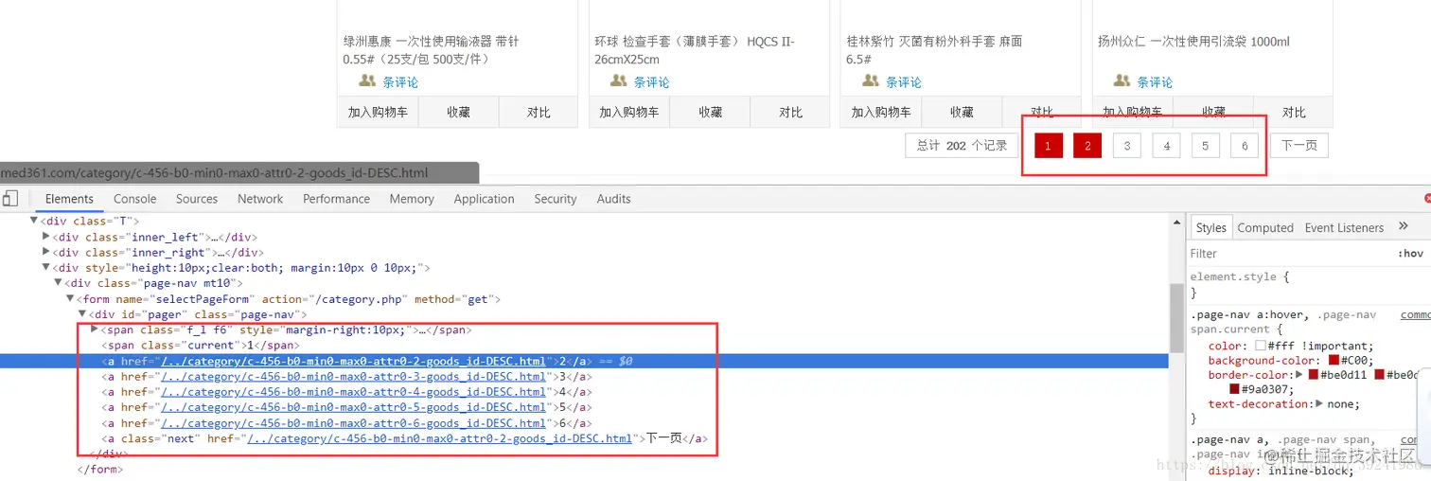The width and height of the screenshot is (1431, 481).
Task: Select the a class="next" DOM row
Action: click(x=584, y=438)
